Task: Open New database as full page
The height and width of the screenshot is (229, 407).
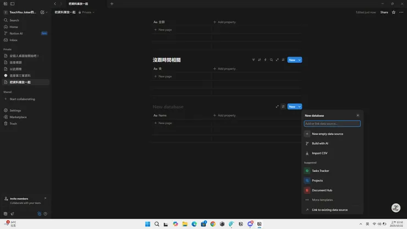Action: point(277,107)
